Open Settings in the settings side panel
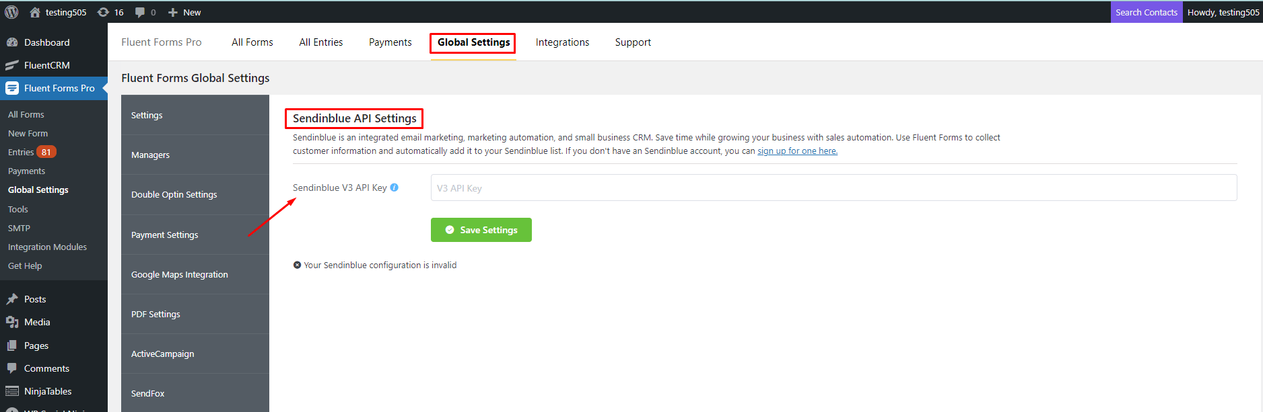This screenshot has height=412, width=1263. [195, 115]
